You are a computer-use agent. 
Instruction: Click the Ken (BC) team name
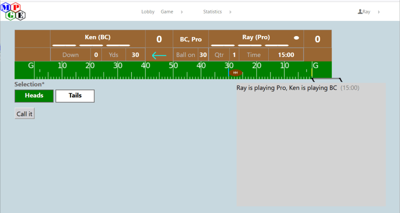[98, 37]
